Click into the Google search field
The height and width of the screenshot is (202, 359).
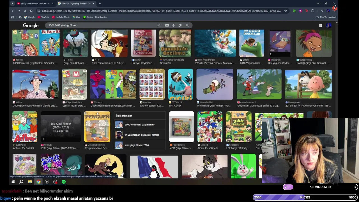click(101, 25)
